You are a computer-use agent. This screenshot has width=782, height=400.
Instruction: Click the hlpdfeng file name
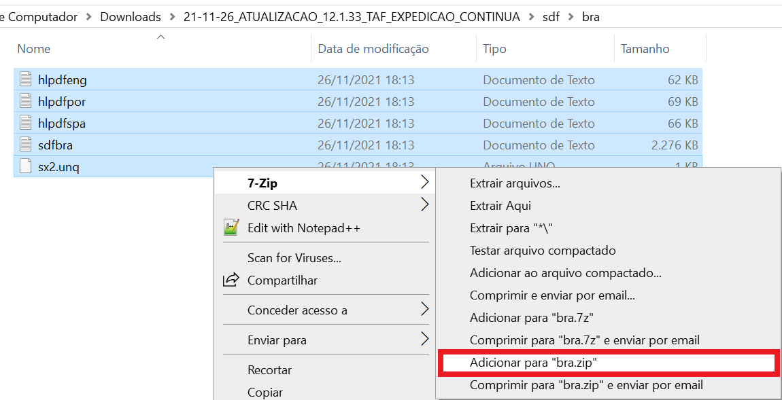coord(63,79)
